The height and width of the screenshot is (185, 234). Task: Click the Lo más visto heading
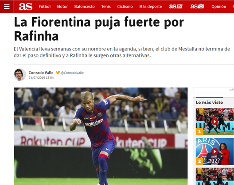[x=209, y=102]
